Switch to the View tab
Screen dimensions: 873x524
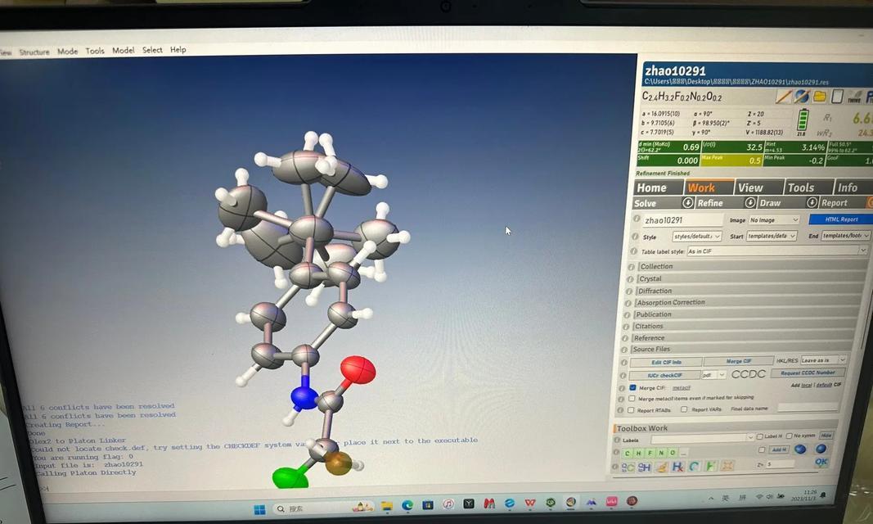click(x=758, y=187)
